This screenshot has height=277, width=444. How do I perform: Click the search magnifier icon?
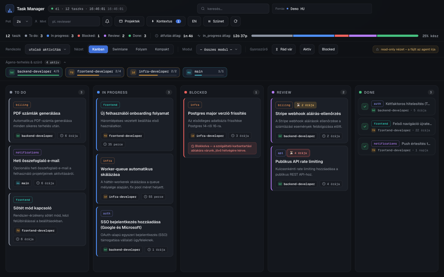coord(203,9)
